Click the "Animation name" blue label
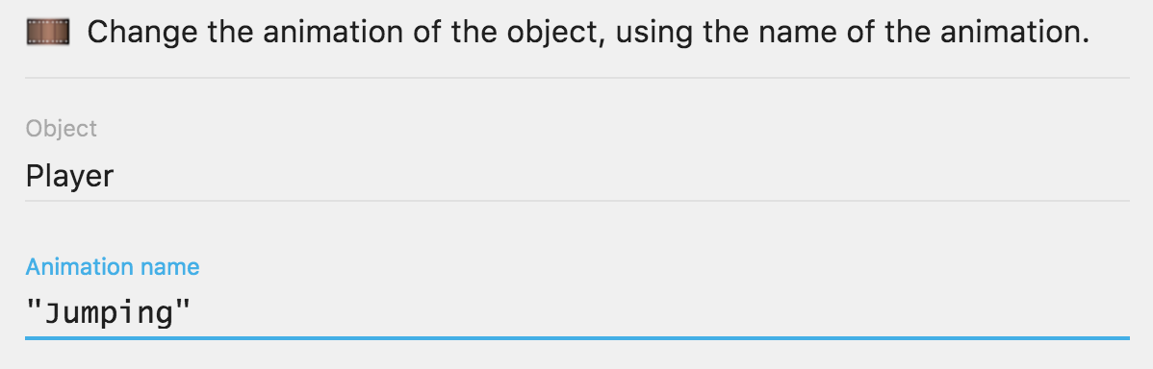The height and width of the screenshot is (369, 1153). point(113,267)
